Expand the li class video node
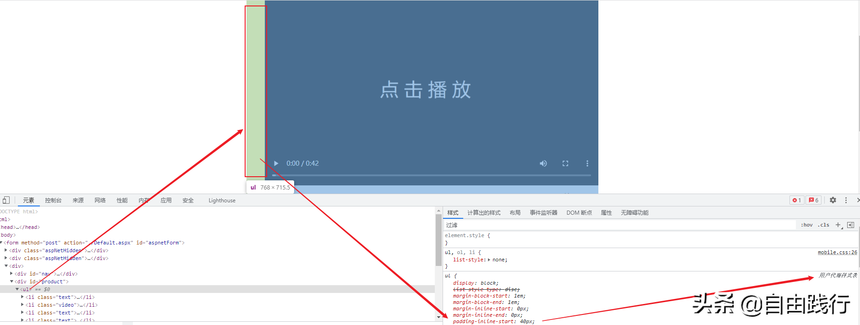Viewport: 860px width, 325px height. (x=22, y=305)
